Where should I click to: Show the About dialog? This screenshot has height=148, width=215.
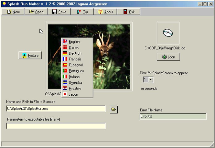tap(105, 12)
